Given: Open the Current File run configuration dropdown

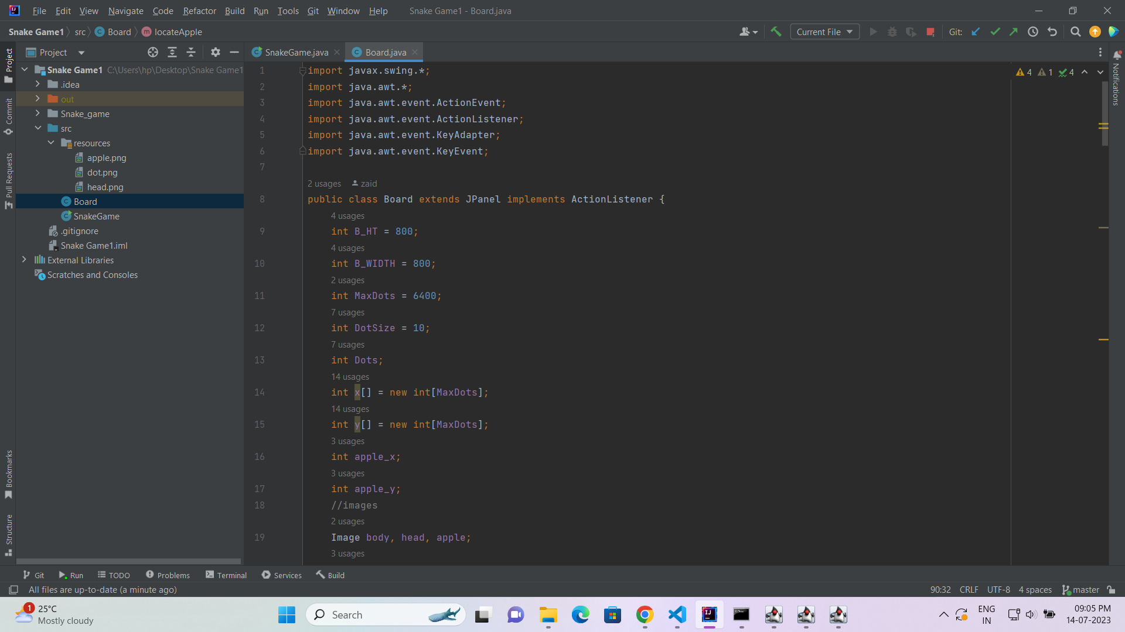Looking at the screenshot, I should coord(824,32).
